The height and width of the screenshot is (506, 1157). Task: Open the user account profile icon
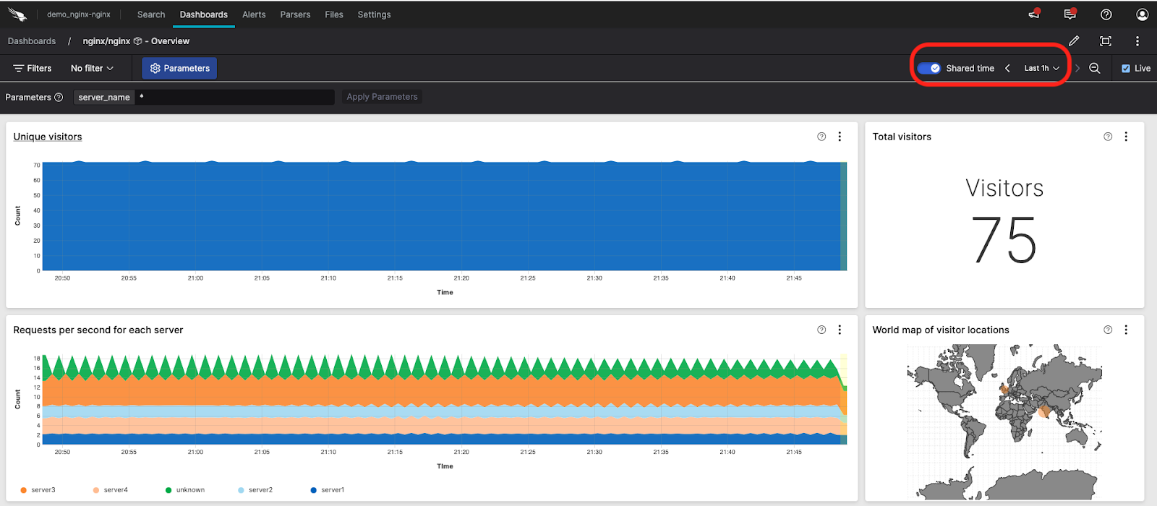pyautogui.click(x=1142, y=14)
